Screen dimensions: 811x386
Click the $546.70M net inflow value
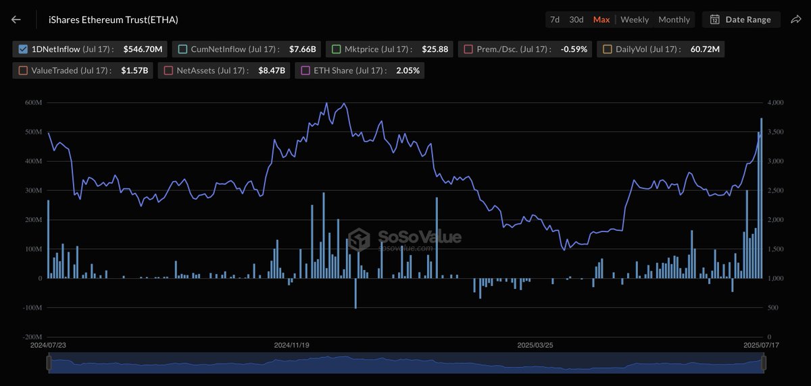pyautogui.click(x=143, y=49)
